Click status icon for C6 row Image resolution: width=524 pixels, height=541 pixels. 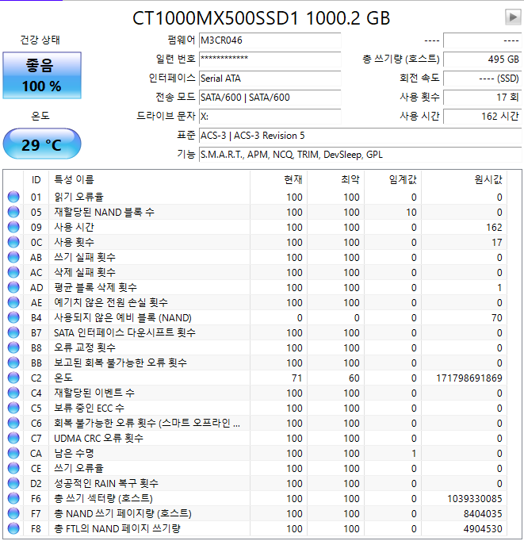coord(13,423)
